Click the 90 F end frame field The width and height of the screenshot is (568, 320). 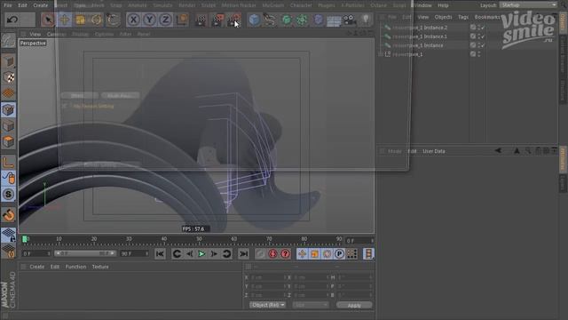coord(134,253)
